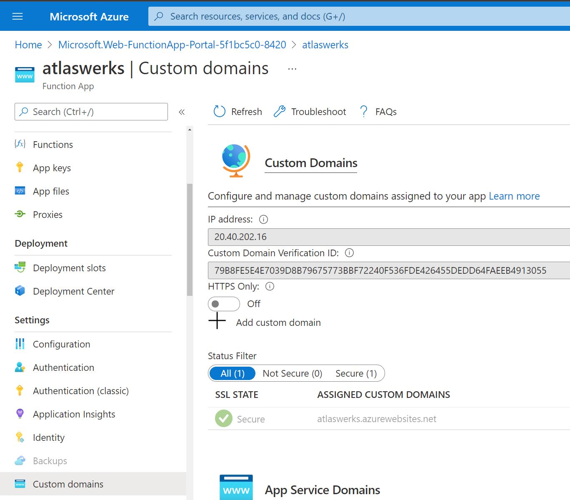The width and height of the screenshot is (570, 500).
Task: Click the Learn more link
Action: point(514,196)
